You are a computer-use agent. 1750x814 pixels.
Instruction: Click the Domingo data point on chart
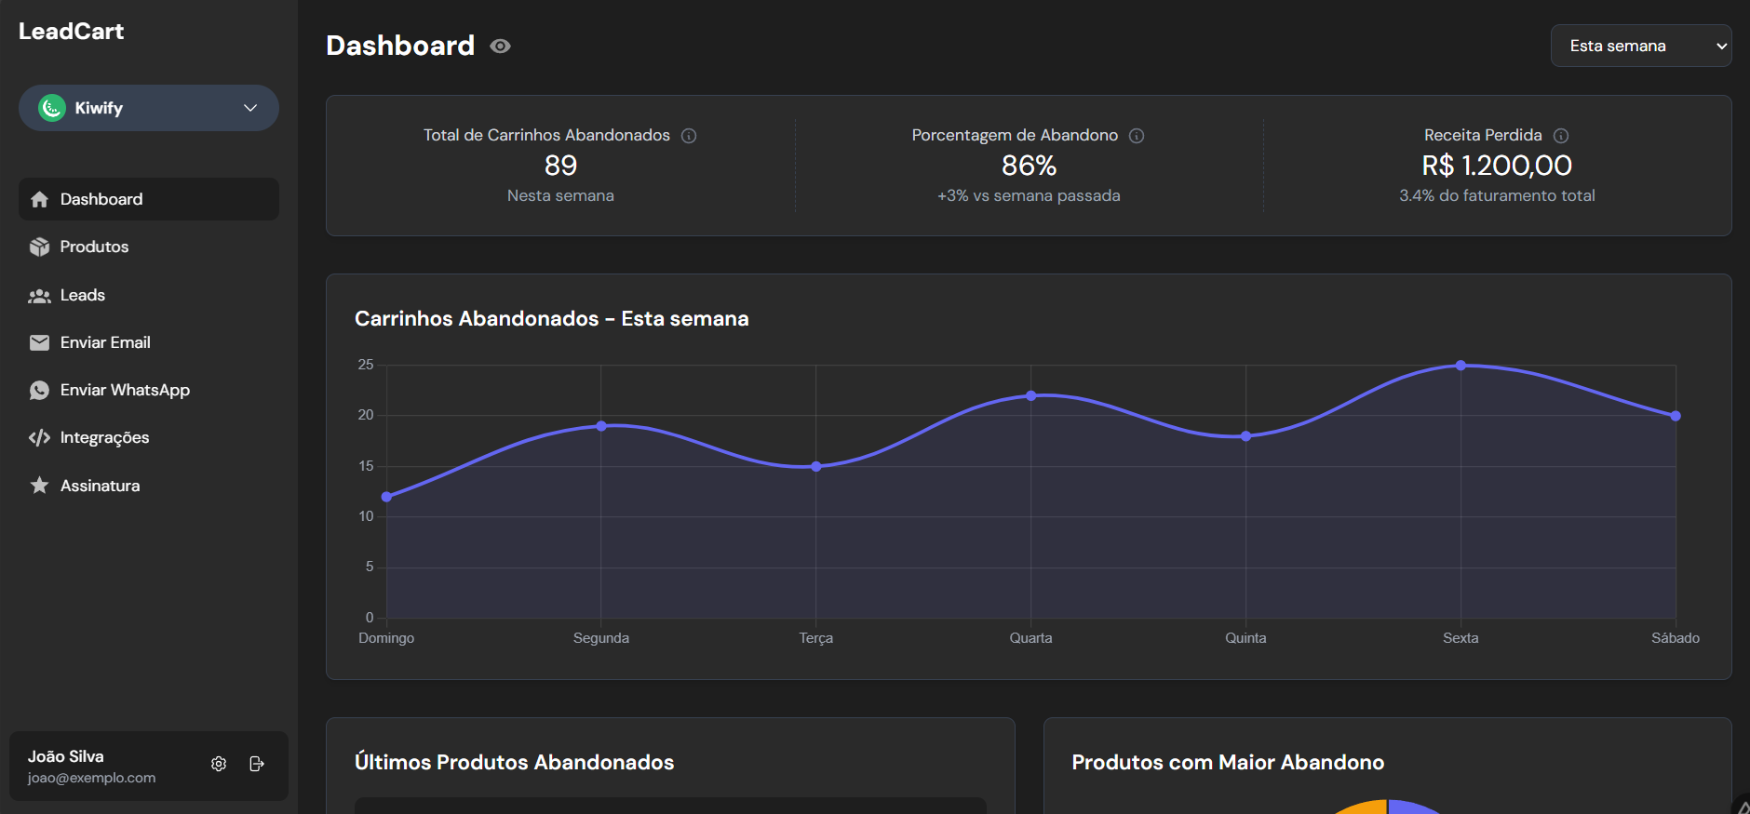(386, 497)
